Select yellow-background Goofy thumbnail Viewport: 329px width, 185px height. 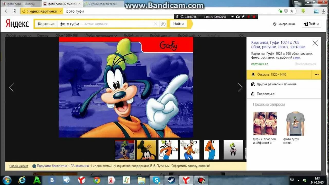tap(146, 150)
